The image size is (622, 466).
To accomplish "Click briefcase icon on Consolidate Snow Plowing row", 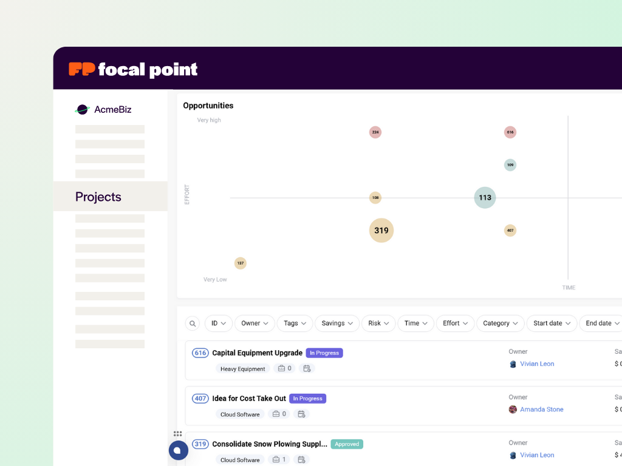I will [x=276, y=459].
